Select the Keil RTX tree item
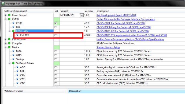185x104 pixels. tap(24, 35)
